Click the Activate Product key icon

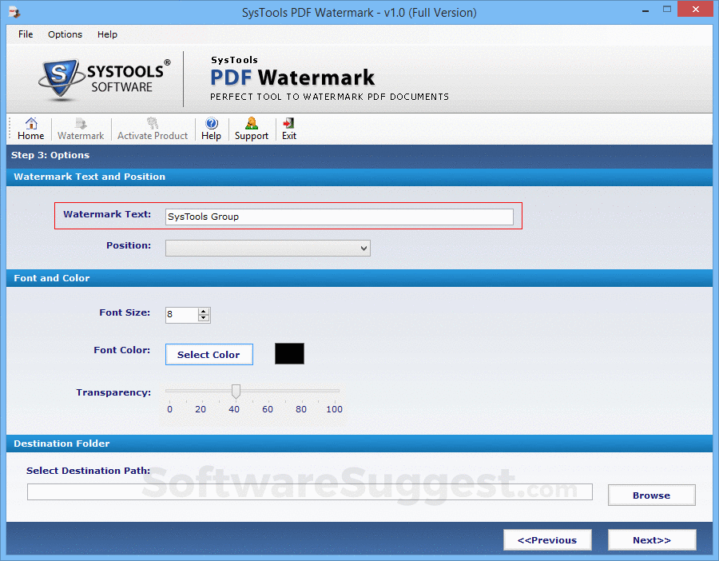coord(153,123)
